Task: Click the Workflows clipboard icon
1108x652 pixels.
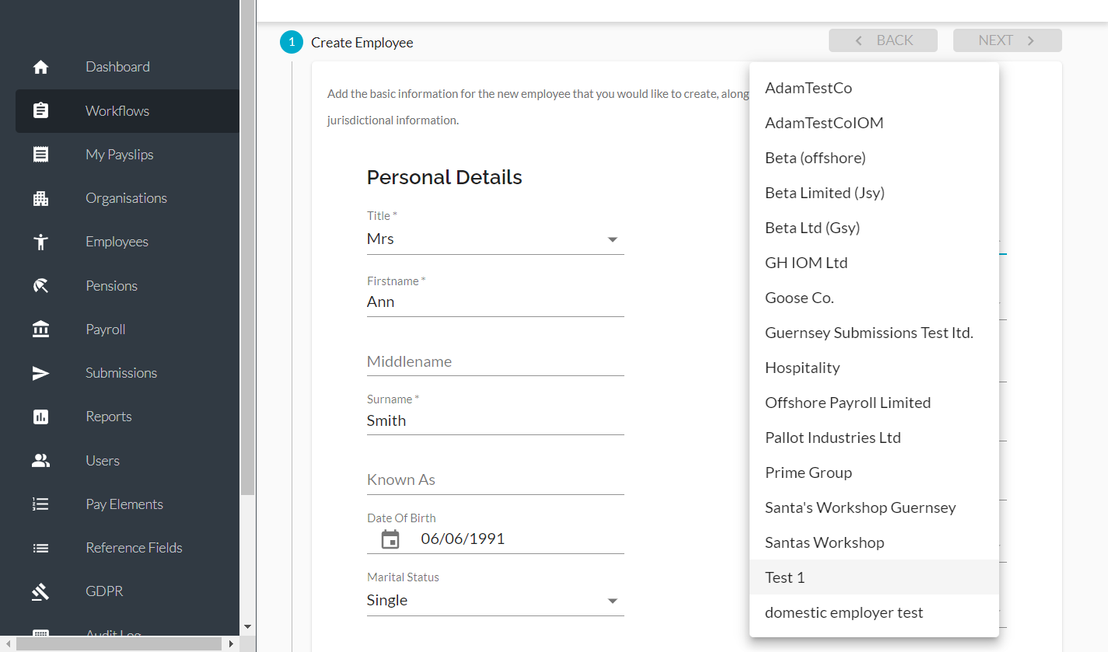Action: 41,110
